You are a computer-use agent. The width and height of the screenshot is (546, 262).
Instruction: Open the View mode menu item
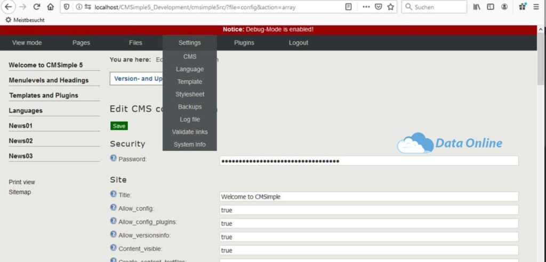(27, 43)
